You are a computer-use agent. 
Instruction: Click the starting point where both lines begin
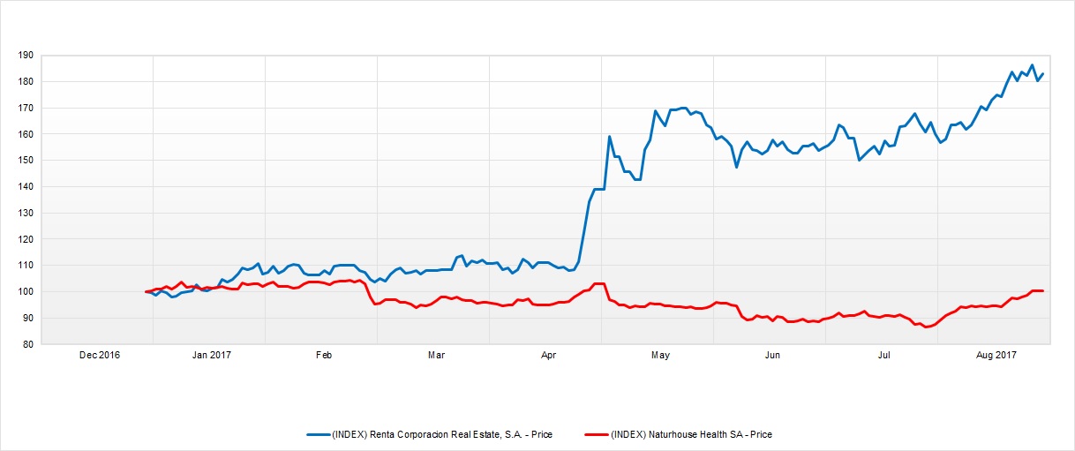pos(147,291)
